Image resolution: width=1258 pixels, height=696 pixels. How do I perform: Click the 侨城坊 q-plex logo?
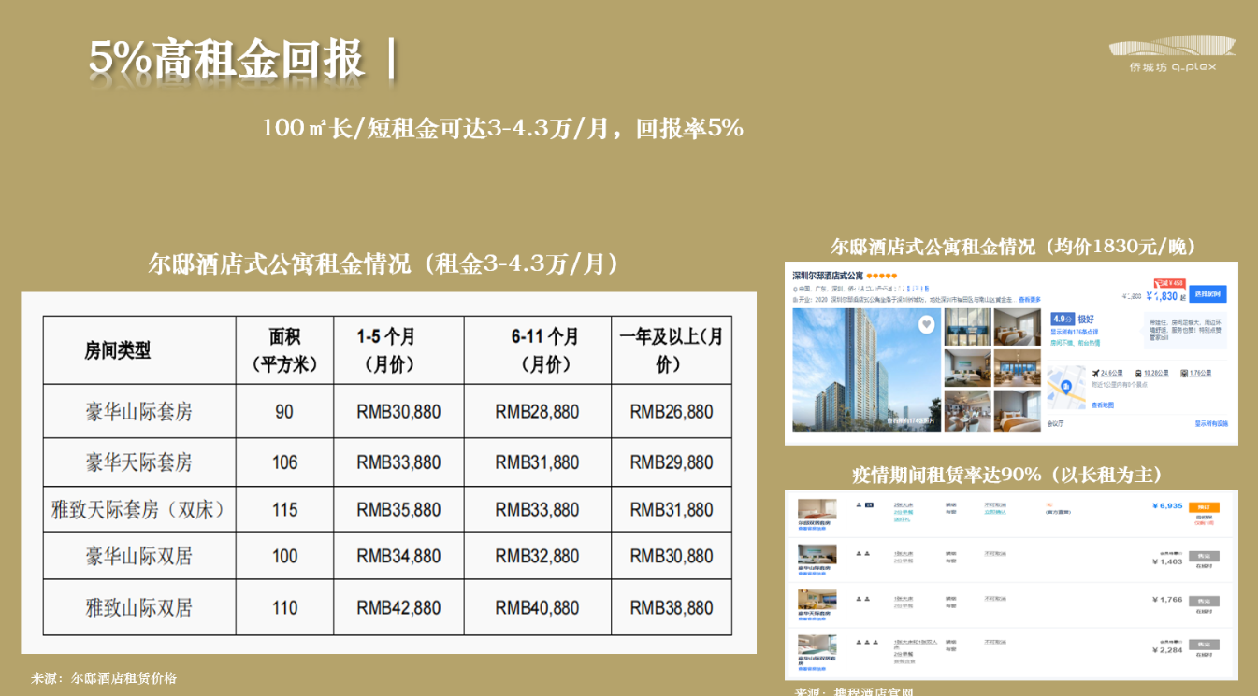click(1172, 53)
